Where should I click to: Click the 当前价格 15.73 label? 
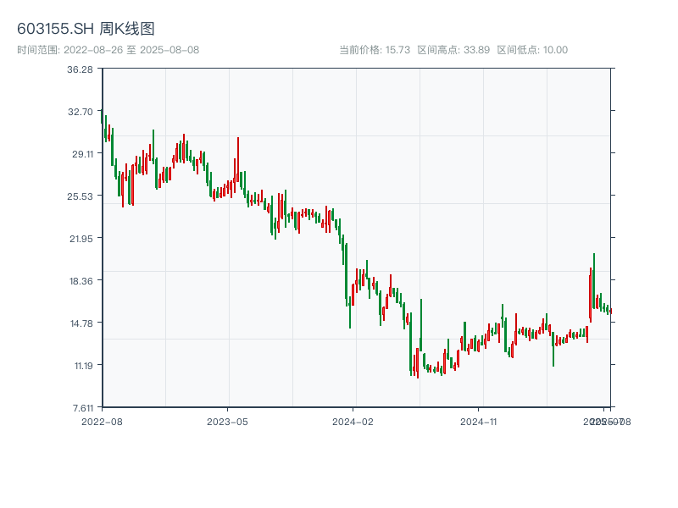(375, 50)
